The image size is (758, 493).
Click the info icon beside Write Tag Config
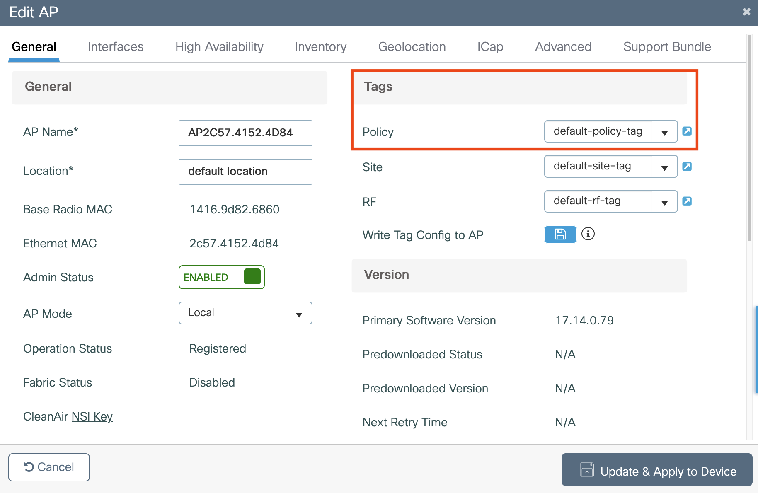588,234
